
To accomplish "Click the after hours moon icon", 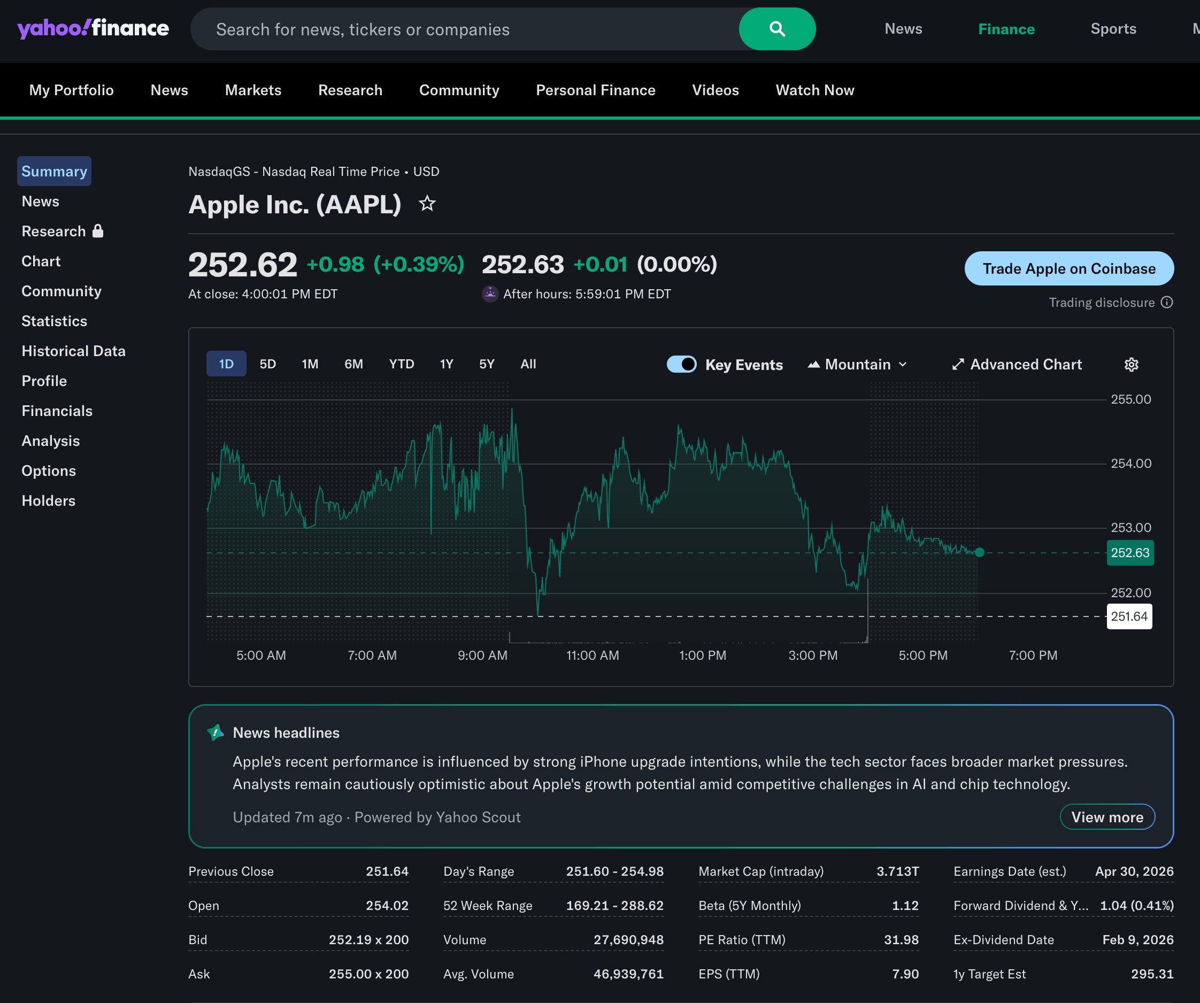I will (490, 294).
